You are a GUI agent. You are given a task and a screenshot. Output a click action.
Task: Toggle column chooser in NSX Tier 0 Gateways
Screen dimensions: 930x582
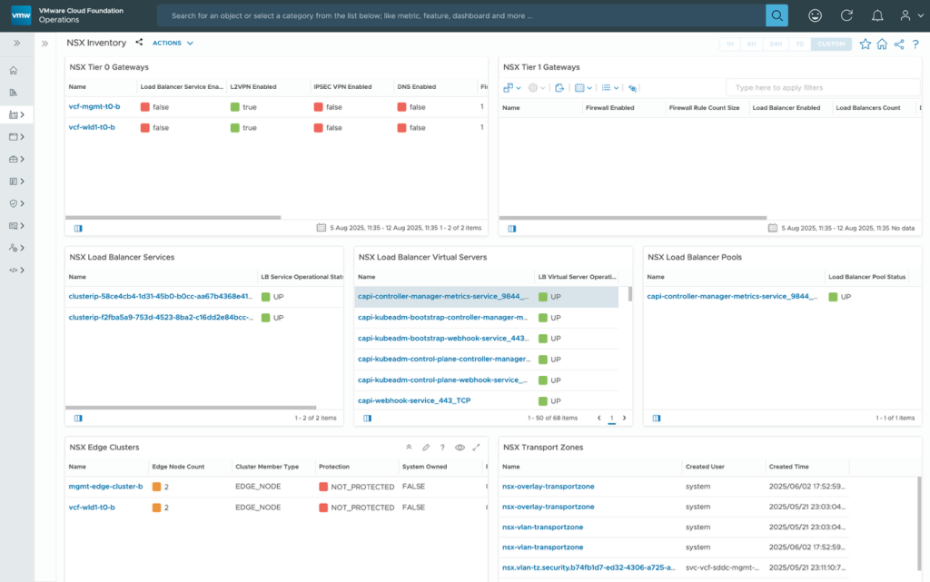pos(78,229)
